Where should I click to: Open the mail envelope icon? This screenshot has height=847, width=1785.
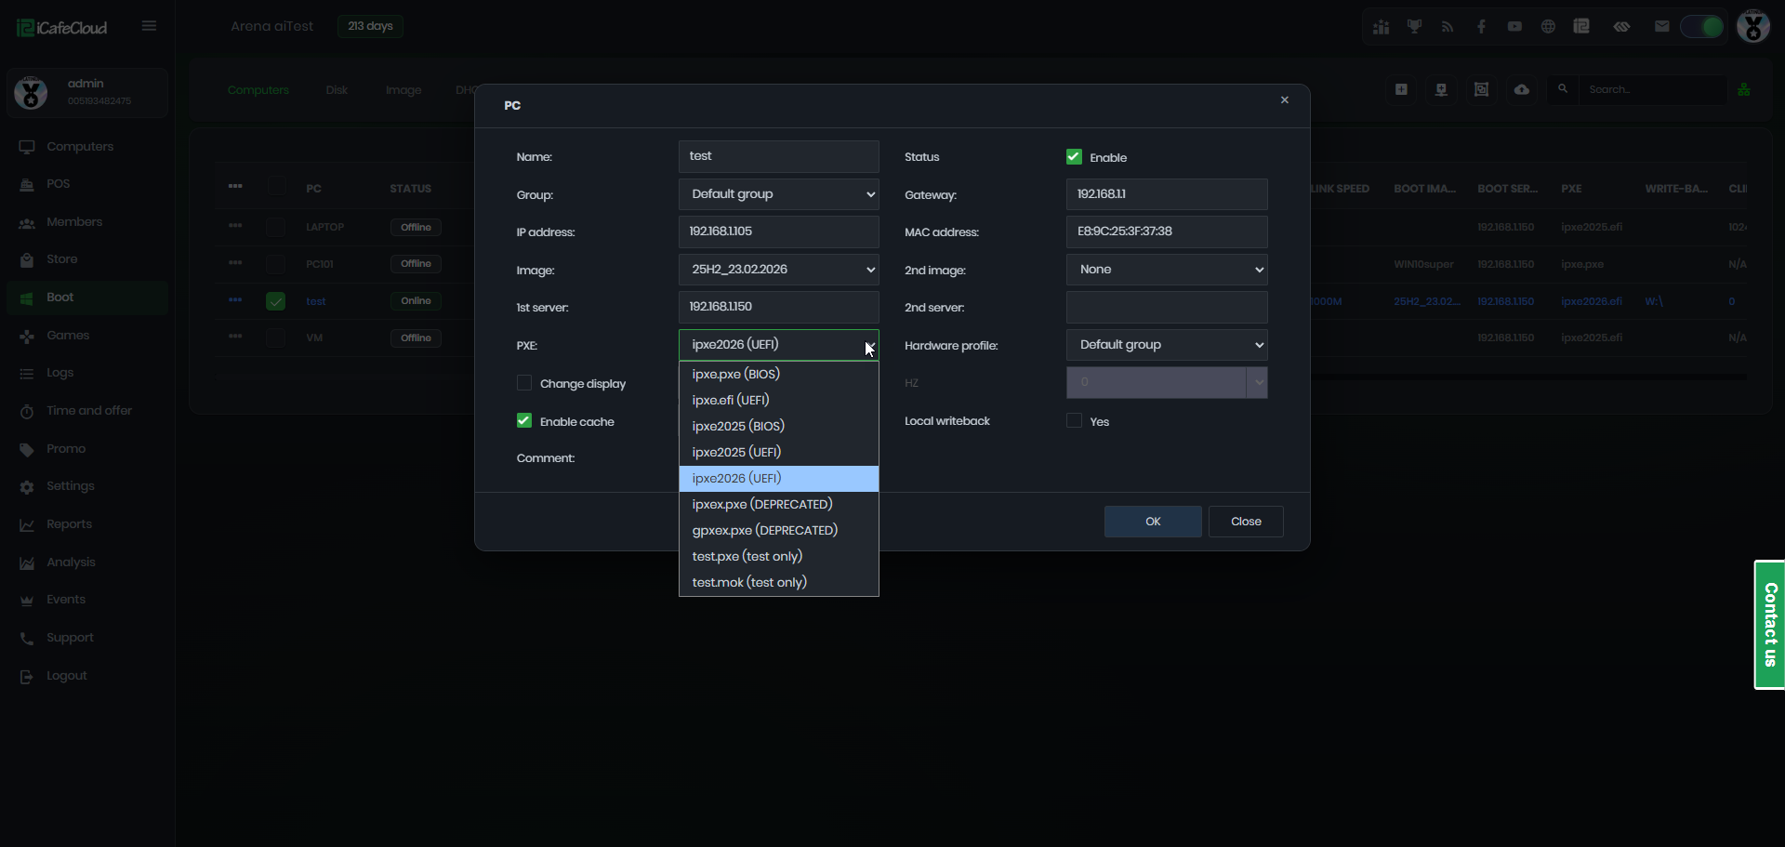[1661, 26]
